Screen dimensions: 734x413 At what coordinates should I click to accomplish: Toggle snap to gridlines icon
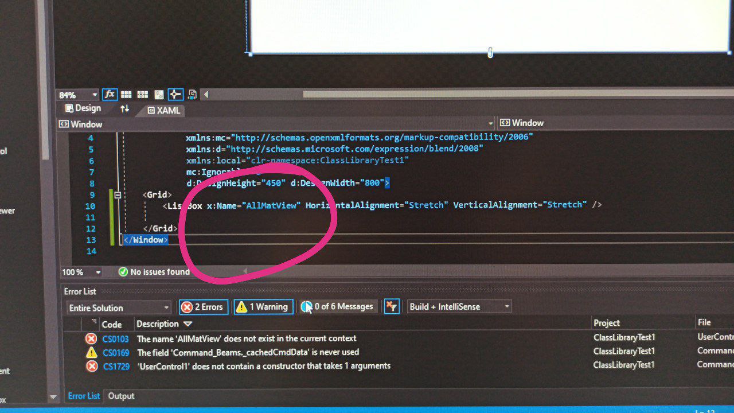[x=142, y=95]
